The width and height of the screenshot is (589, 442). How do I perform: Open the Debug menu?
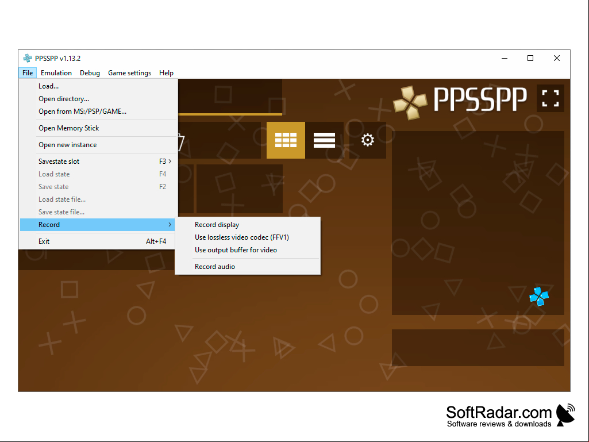90,73
